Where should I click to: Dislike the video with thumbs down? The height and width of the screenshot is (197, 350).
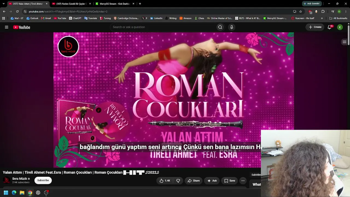178,181
